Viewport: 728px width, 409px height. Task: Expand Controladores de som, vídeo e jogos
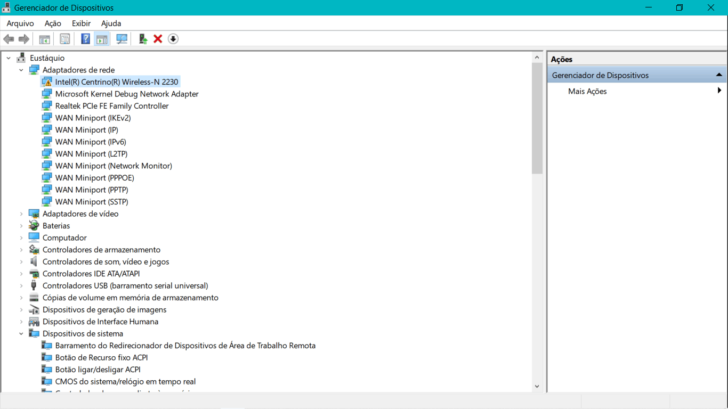click(21, 261)
